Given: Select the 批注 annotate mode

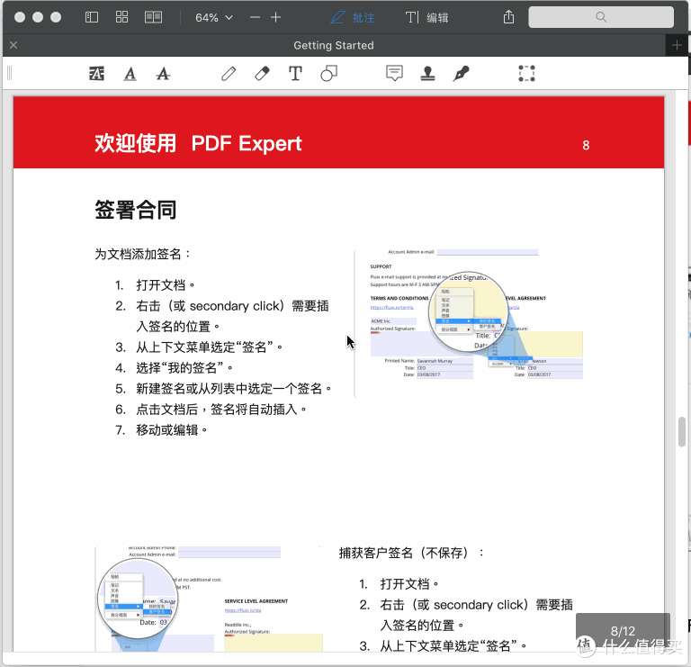Looking at the screenshot, I should [x=353, y=18].
